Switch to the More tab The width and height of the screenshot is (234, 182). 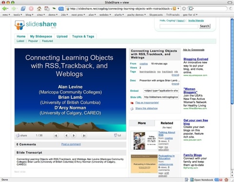click(142, 123)
